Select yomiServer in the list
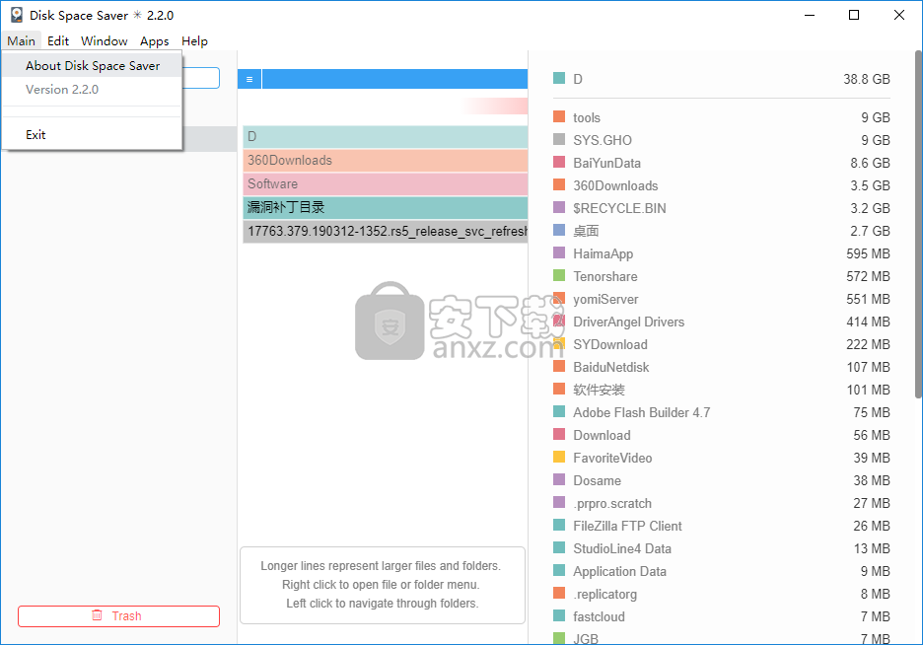923x645 pixels. tap(605, 300)
